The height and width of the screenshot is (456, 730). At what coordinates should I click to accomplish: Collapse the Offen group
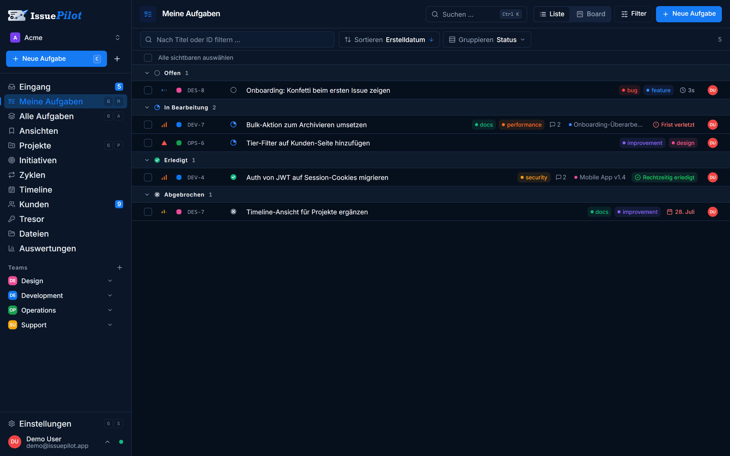[x=147, y=73]
